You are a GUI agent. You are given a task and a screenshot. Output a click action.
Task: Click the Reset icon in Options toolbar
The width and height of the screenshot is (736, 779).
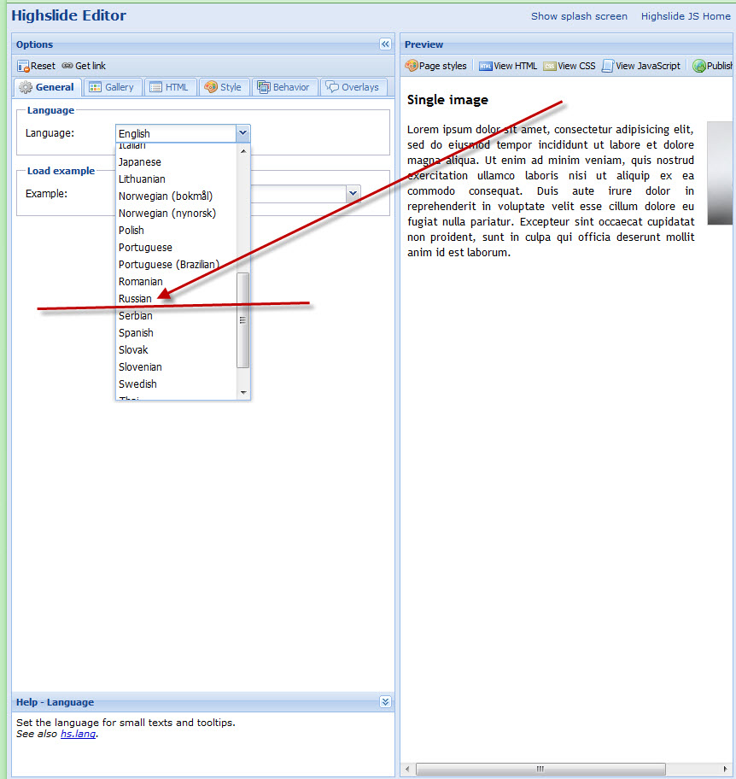(23, 66)
